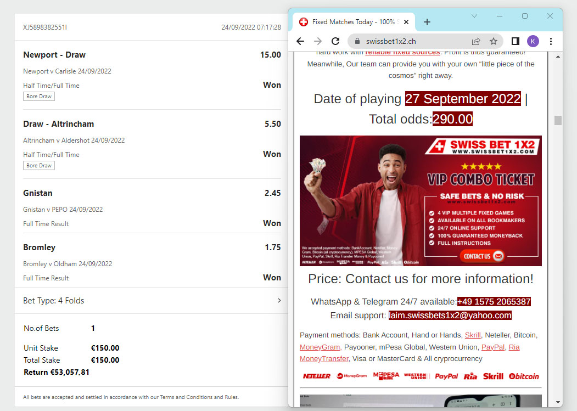Image resolution: width=577 pixels, height=411 pixels.
Task: Open the K profile avatar menu
Action: click(533, 41)
